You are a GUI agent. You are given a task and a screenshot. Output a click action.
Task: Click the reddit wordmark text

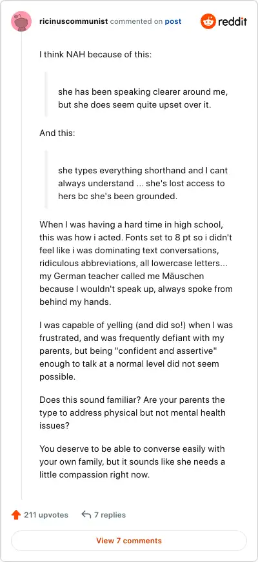(232, 22)
